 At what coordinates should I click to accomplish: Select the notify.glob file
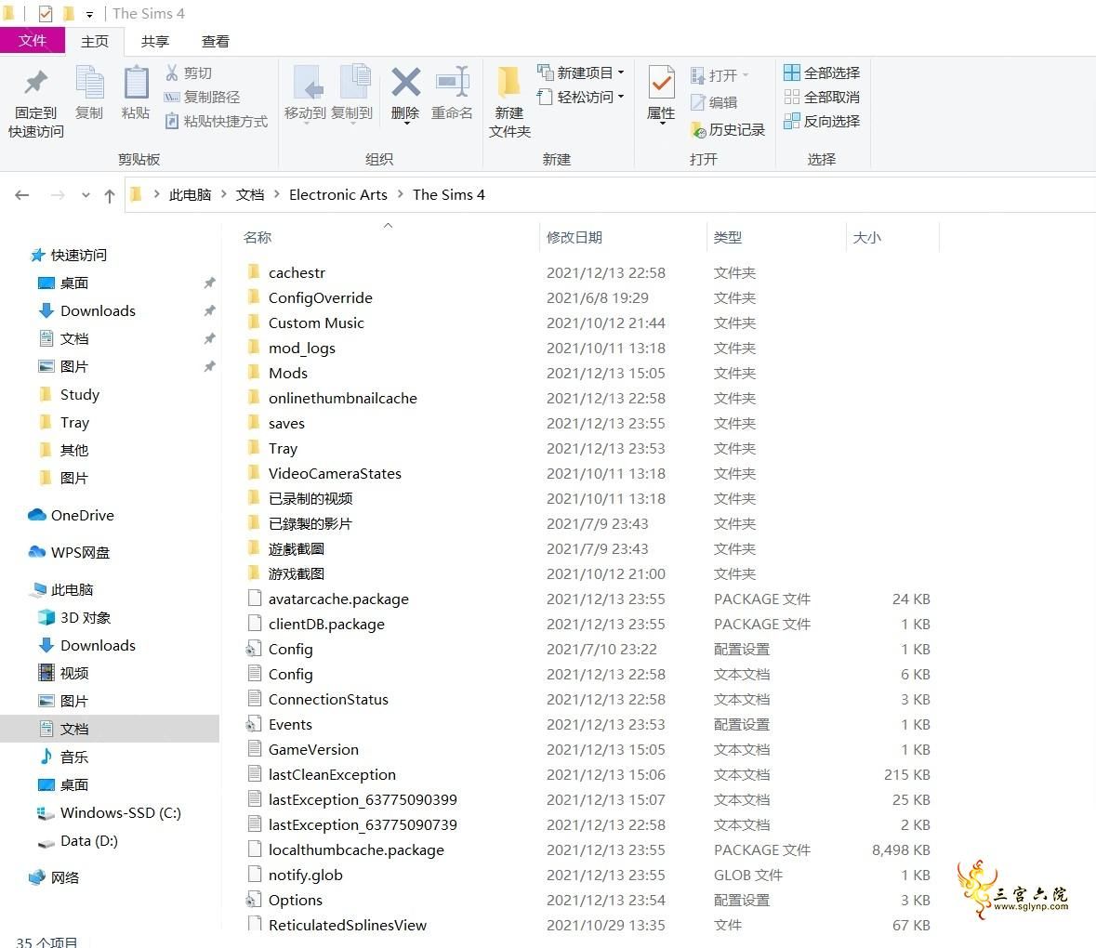point(306,875)
